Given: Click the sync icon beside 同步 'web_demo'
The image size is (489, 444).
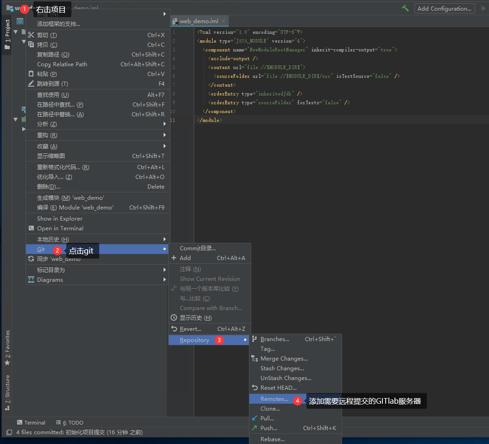Looking at the screenshot, I should pyautogui.click(x=31, y=259).
